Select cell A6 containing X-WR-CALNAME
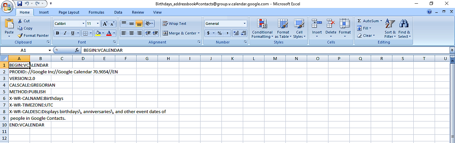Image resolution: width=455 pixels, height=143 pixels. [19, 98]
